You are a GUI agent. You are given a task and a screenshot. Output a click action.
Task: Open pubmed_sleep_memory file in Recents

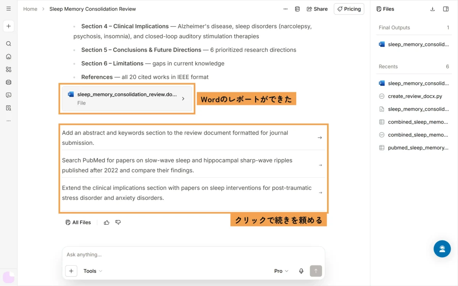pos(414,148)
